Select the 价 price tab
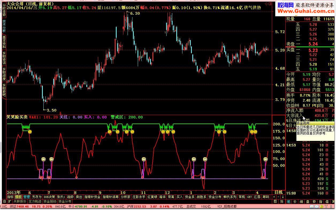Screen dimensions: 336x210 [295, 202]
